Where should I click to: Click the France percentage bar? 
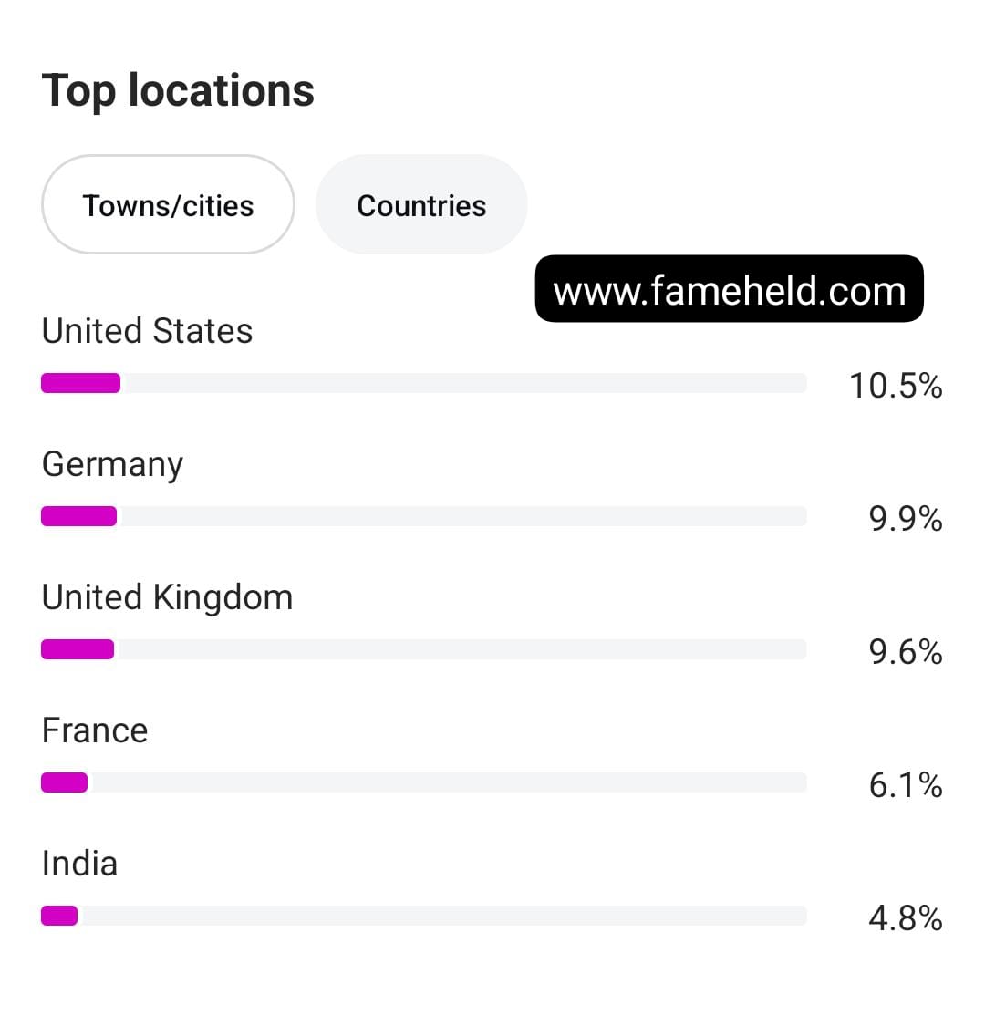[423, 782]
